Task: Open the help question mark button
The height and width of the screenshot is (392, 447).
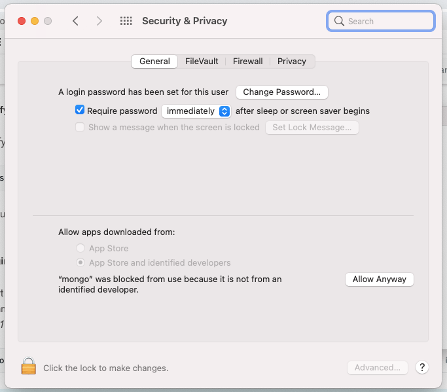Action: (x=422, y=367)
